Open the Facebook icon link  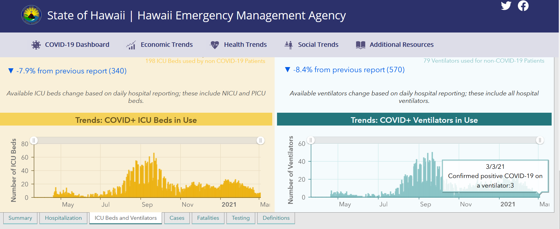(523, 6)
